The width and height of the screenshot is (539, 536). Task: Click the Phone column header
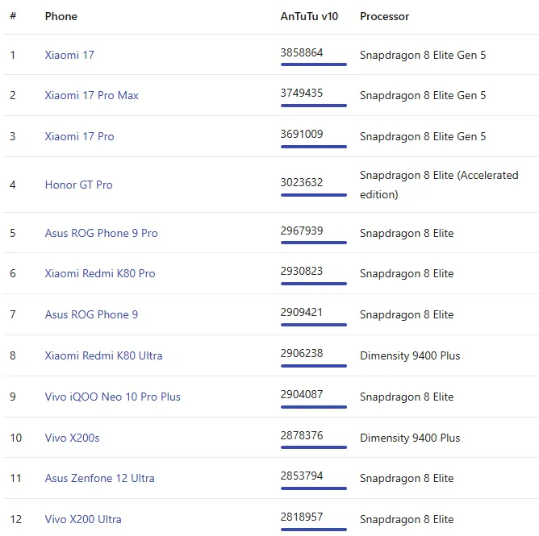(61, 16)
